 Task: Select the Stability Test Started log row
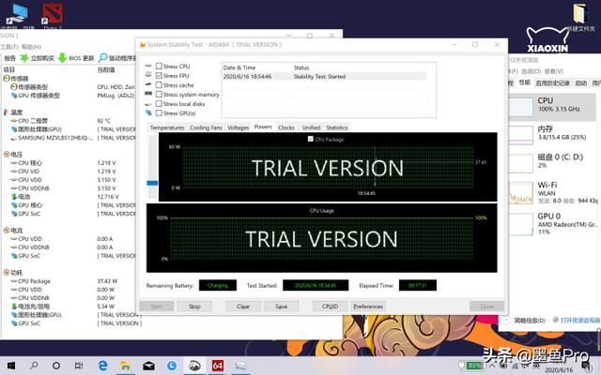tap(324, 77)
